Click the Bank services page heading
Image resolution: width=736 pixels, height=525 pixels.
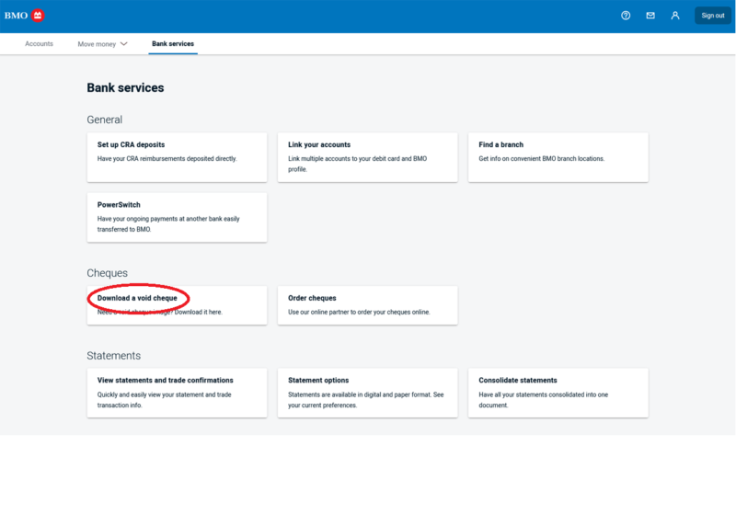click(x=125, y=88)
